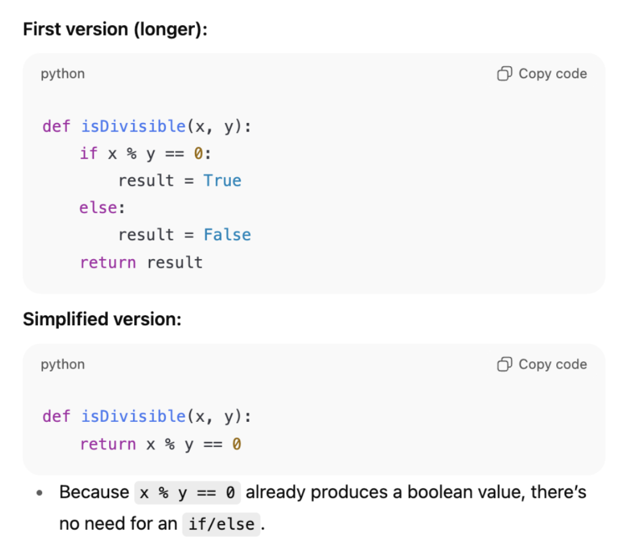Screen dimensions: 620x556
Task: Click inline code "if/else" snippet
Action: (221, 524)
